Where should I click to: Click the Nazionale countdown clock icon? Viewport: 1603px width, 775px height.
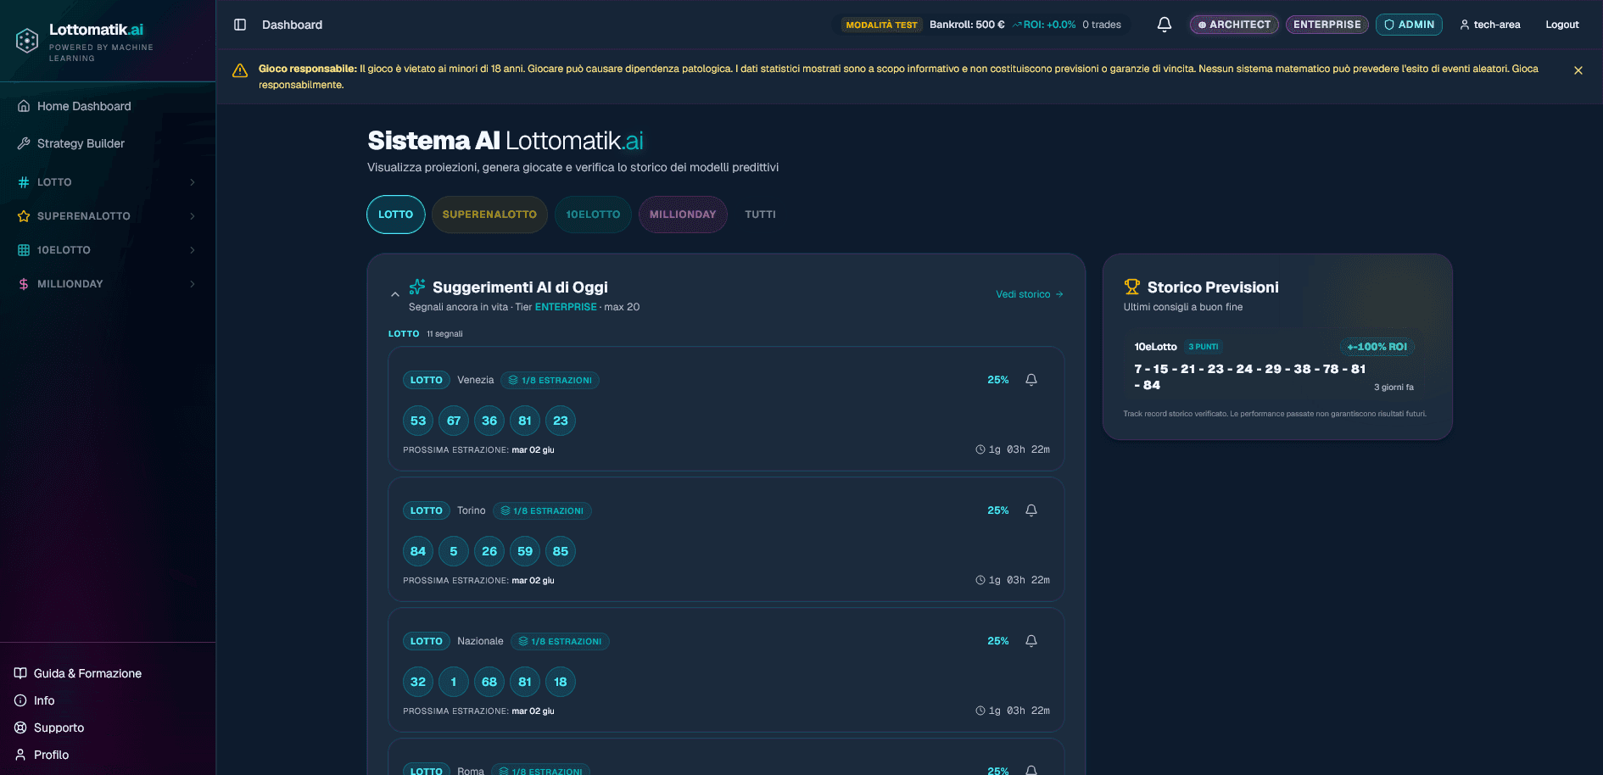point(980,711)
